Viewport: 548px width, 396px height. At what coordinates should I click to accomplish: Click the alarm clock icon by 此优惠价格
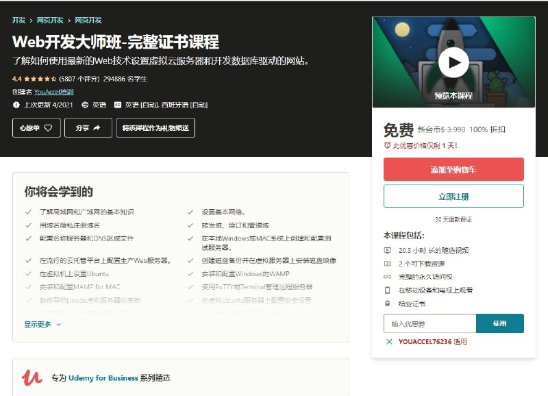[x=387, y=145]
